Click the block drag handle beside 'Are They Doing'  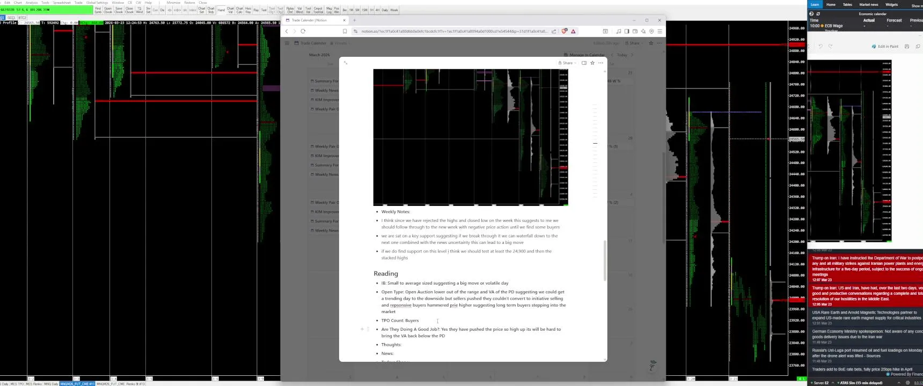(368, 329)
